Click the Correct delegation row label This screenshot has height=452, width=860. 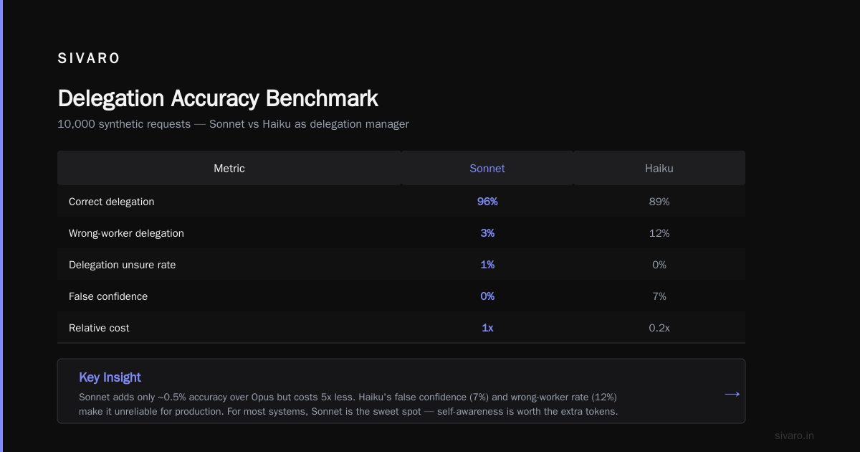click(111, 202)
